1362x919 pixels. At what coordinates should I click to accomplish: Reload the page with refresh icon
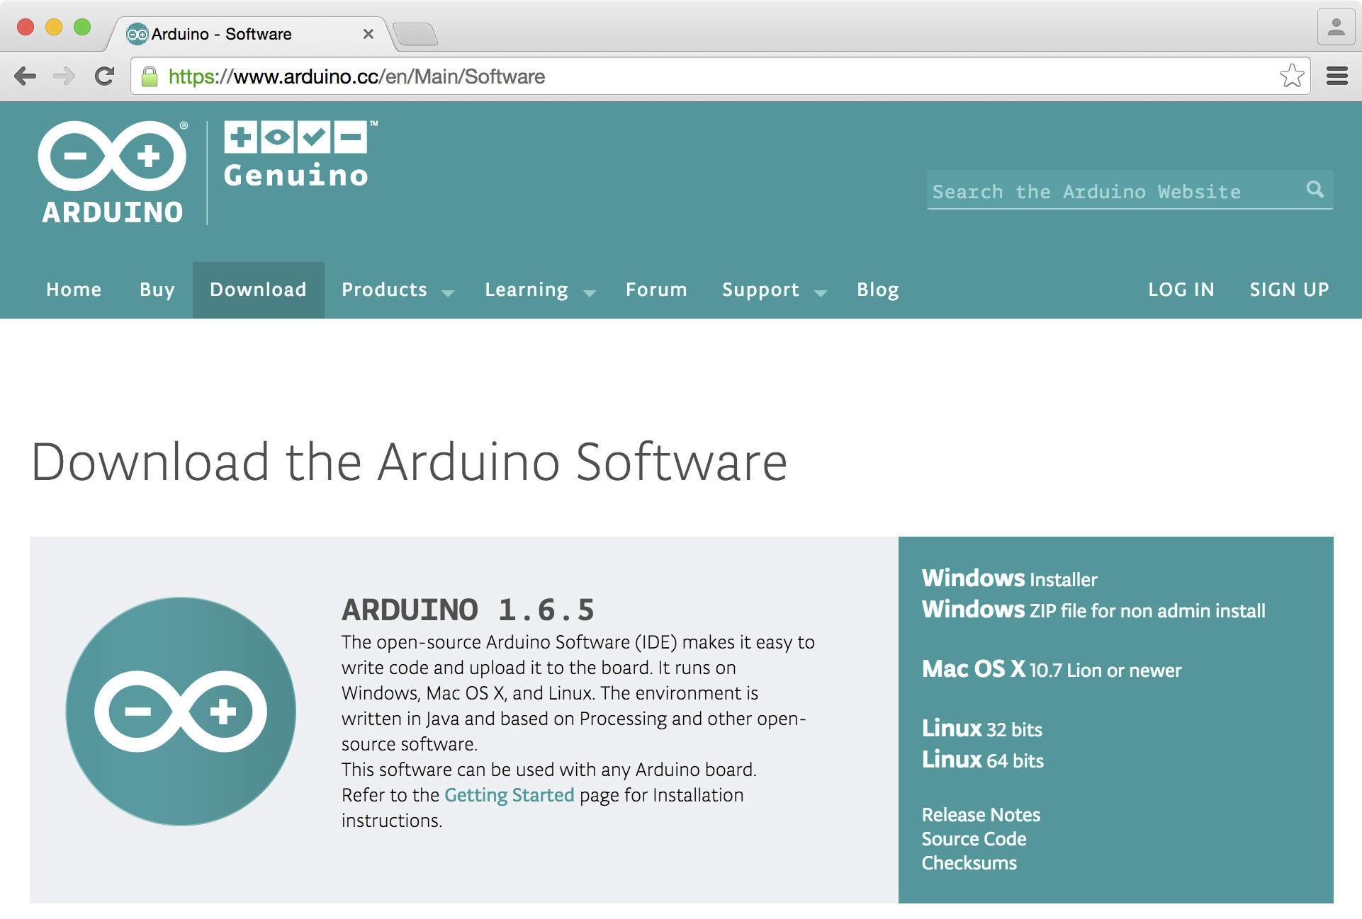tap(104, 76)
